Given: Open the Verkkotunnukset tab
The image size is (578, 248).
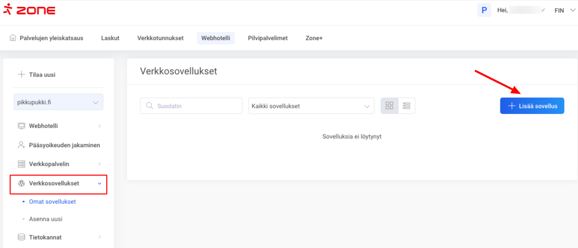Looking at the screenshot, I should [160, 38].
